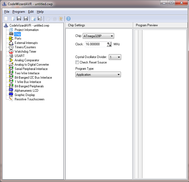Open Help via blue question mark icon
Screen dimensions: 189x182
(x=68, y=19)
